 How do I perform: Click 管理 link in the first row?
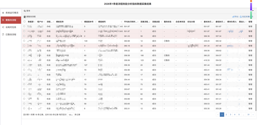(x=250, y=27)
